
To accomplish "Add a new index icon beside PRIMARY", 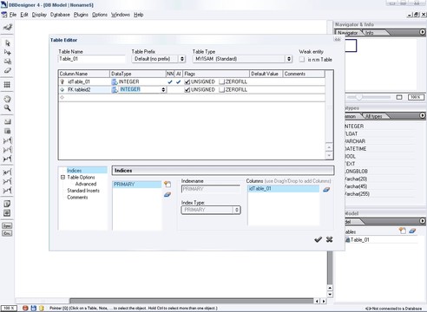I will 168,184.
